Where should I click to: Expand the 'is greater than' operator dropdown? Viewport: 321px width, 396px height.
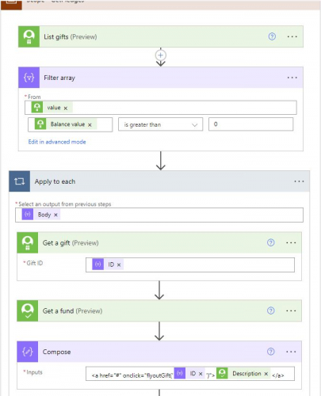(160, 124)
